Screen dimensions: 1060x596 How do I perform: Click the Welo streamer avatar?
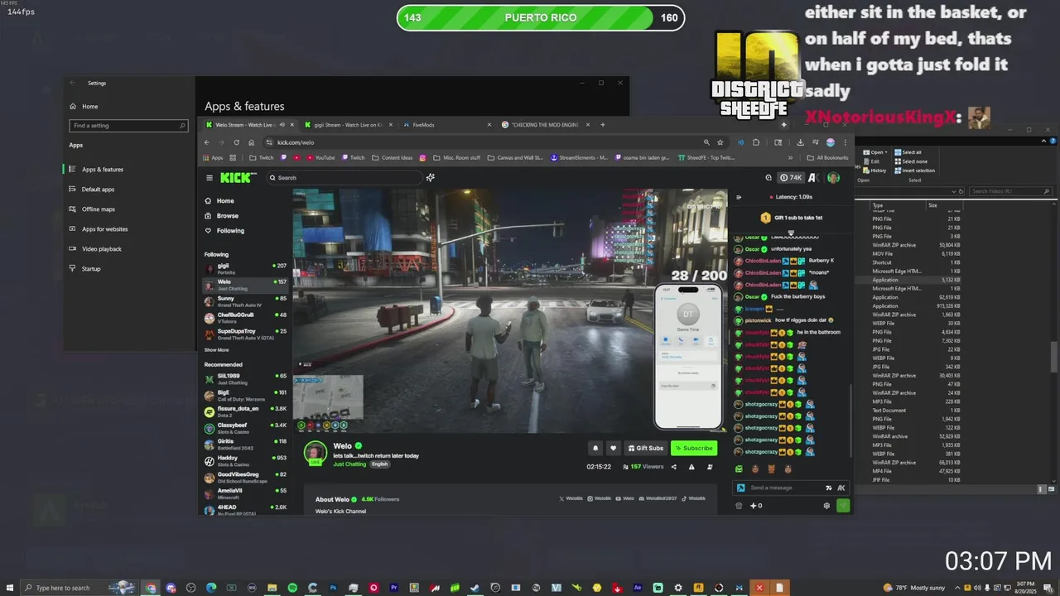[x=315, y=453]
